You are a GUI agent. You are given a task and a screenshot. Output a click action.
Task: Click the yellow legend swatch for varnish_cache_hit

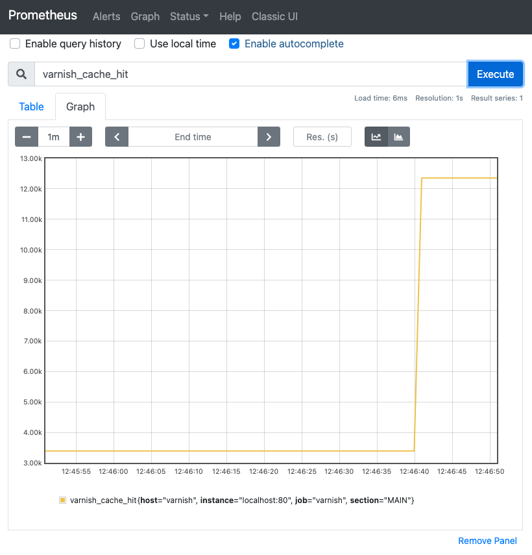coord(62,500)
